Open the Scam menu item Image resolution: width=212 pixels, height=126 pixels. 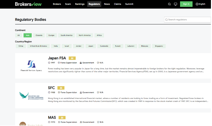tap(68, 4)
